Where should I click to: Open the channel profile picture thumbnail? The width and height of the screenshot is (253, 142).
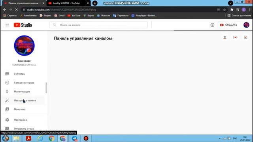[x=24, y=46]
